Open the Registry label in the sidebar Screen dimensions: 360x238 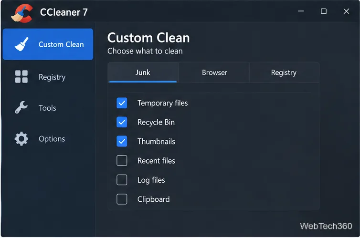pos(52,77)
